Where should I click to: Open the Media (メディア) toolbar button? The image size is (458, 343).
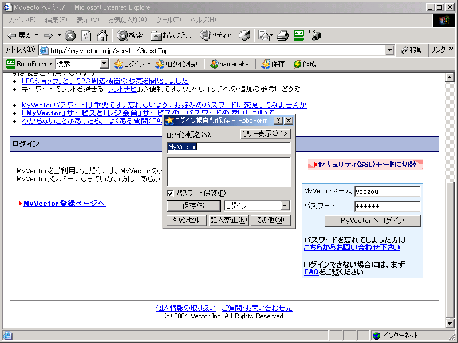216,35
